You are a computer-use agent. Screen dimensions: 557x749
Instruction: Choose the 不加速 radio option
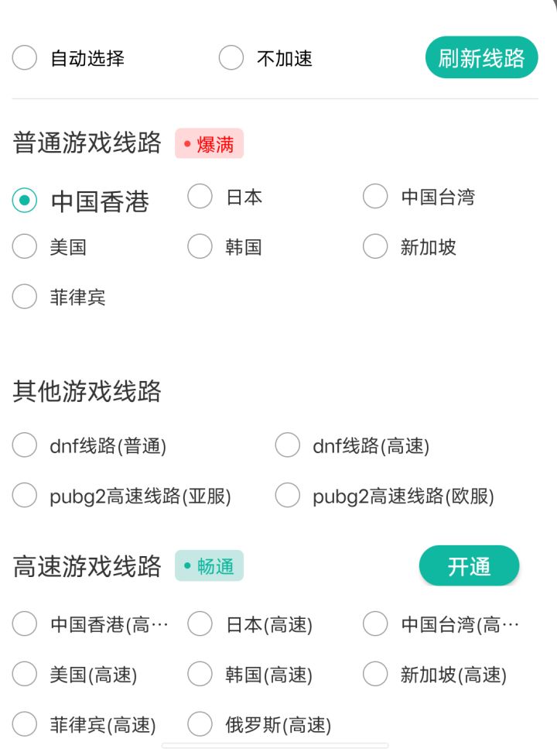pos(231,58)
